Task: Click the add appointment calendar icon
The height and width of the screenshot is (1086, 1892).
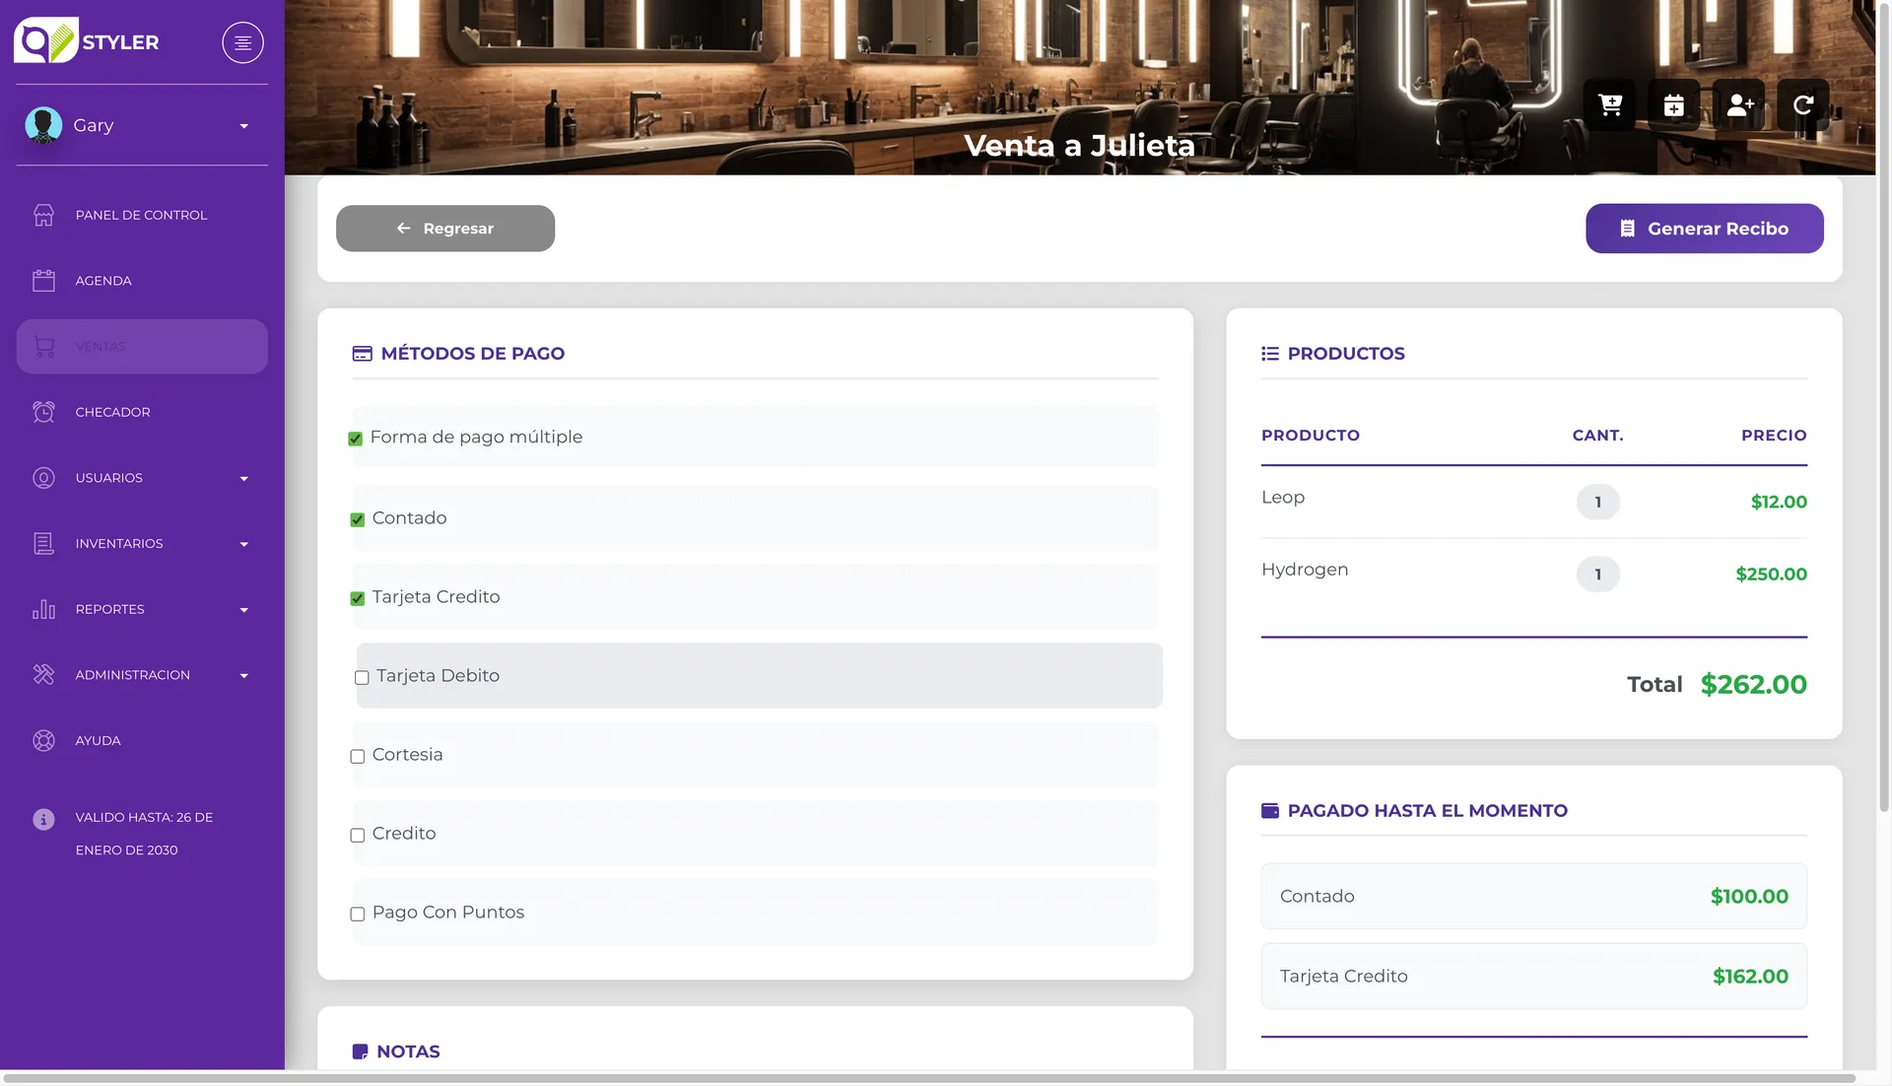Action: (x=1674, y=105)
